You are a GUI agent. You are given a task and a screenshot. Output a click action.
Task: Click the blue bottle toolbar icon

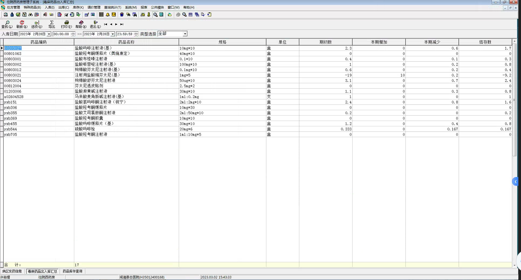point(12,14)
